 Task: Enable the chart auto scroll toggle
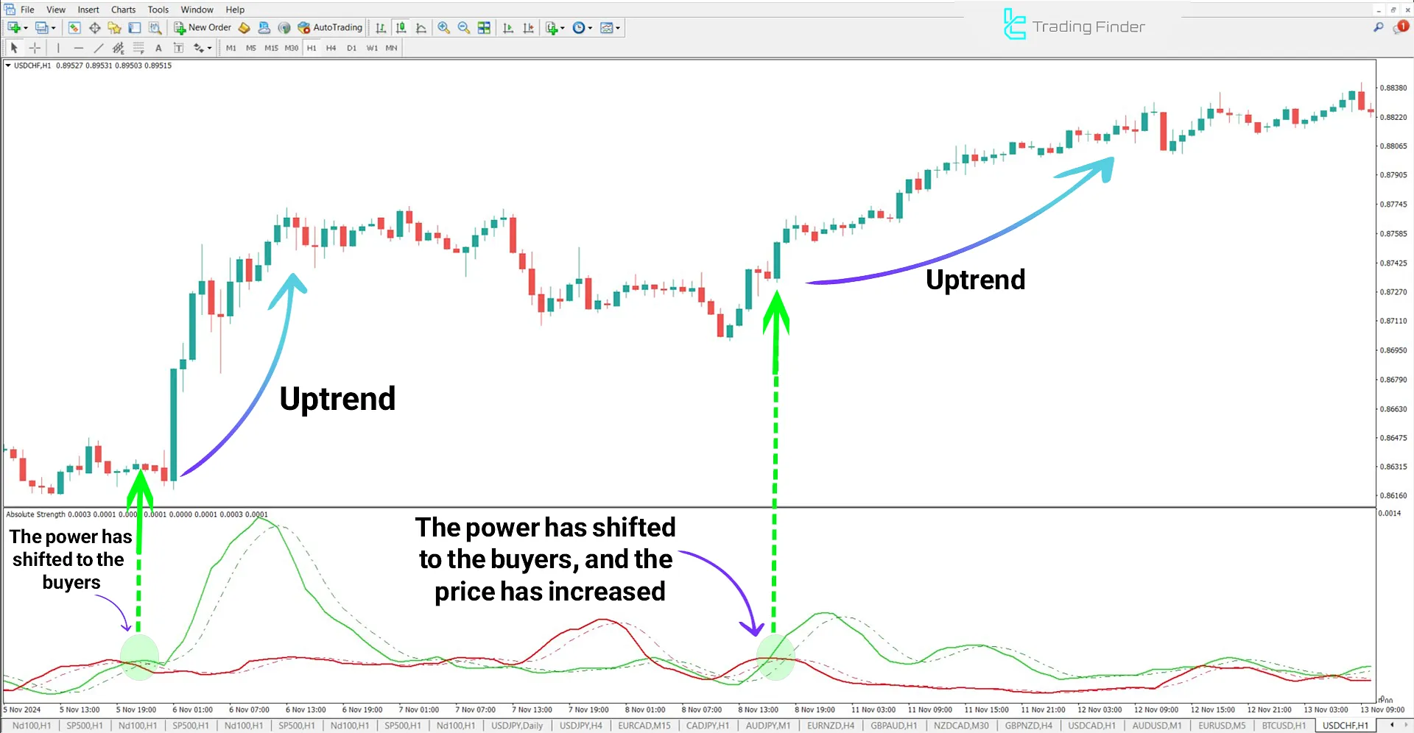[508, 28]
